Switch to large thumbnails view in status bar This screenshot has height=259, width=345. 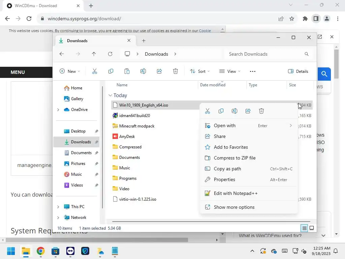tap(312, 228)
